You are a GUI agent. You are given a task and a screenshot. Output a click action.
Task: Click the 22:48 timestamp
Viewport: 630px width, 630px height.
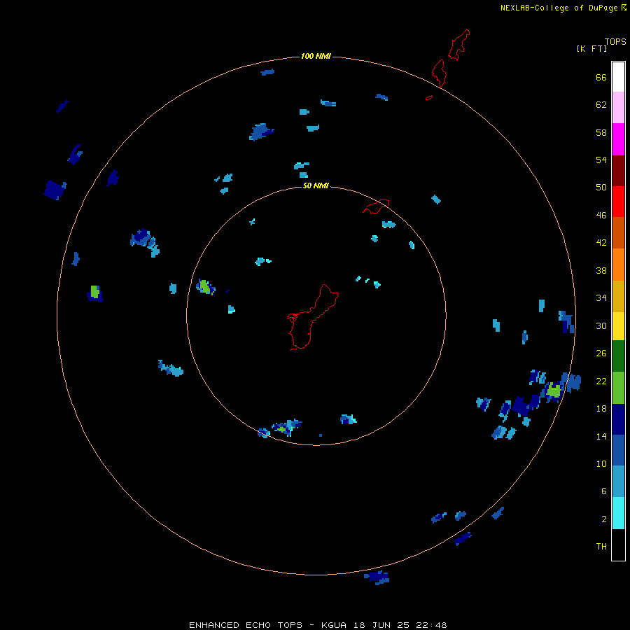(x=433, y=625)
